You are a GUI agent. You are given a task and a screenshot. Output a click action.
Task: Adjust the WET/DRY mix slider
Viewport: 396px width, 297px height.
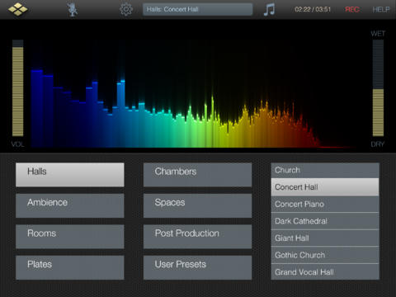pyautogui.click(x=378, y=88)
